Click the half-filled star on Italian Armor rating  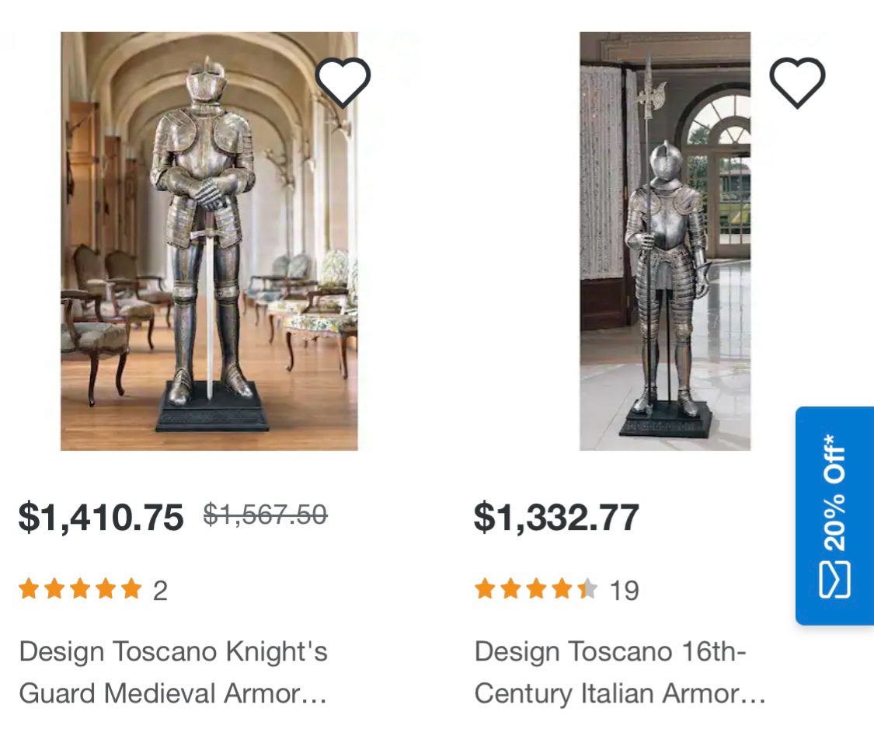pyautogui.click(x=588, y=589)
